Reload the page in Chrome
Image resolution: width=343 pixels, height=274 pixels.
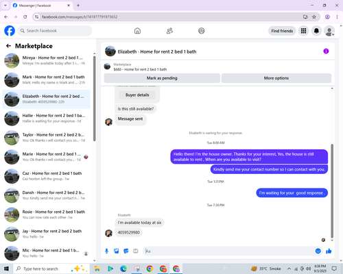pos(25,16)
